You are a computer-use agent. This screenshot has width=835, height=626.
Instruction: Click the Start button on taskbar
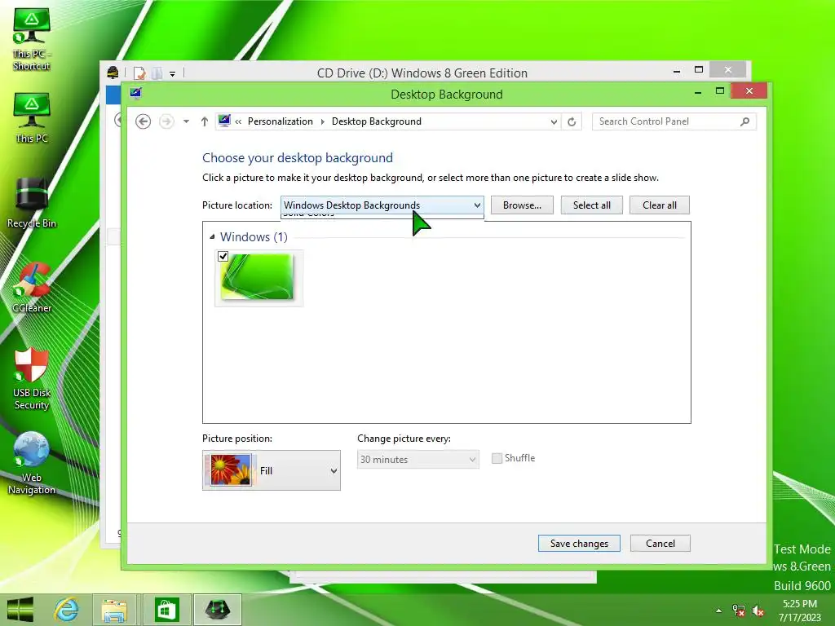point(20,610)
